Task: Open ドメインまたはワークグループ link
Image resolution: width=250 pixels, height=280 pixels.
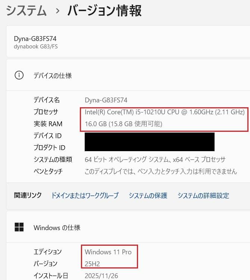Action: (85, 195)
